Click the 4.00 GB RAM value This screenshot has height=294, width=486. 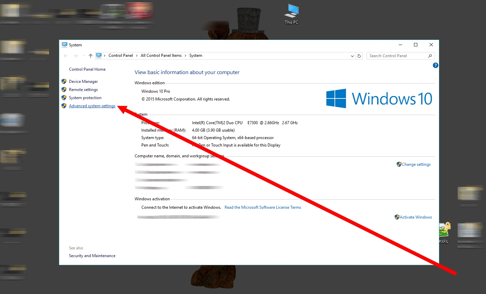click(213, 130)
